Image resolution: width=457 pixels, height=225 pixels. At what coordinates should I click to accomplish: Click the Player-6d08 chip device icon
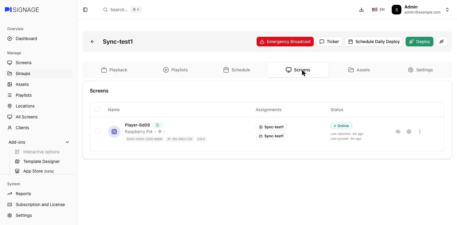pos(114,132)
